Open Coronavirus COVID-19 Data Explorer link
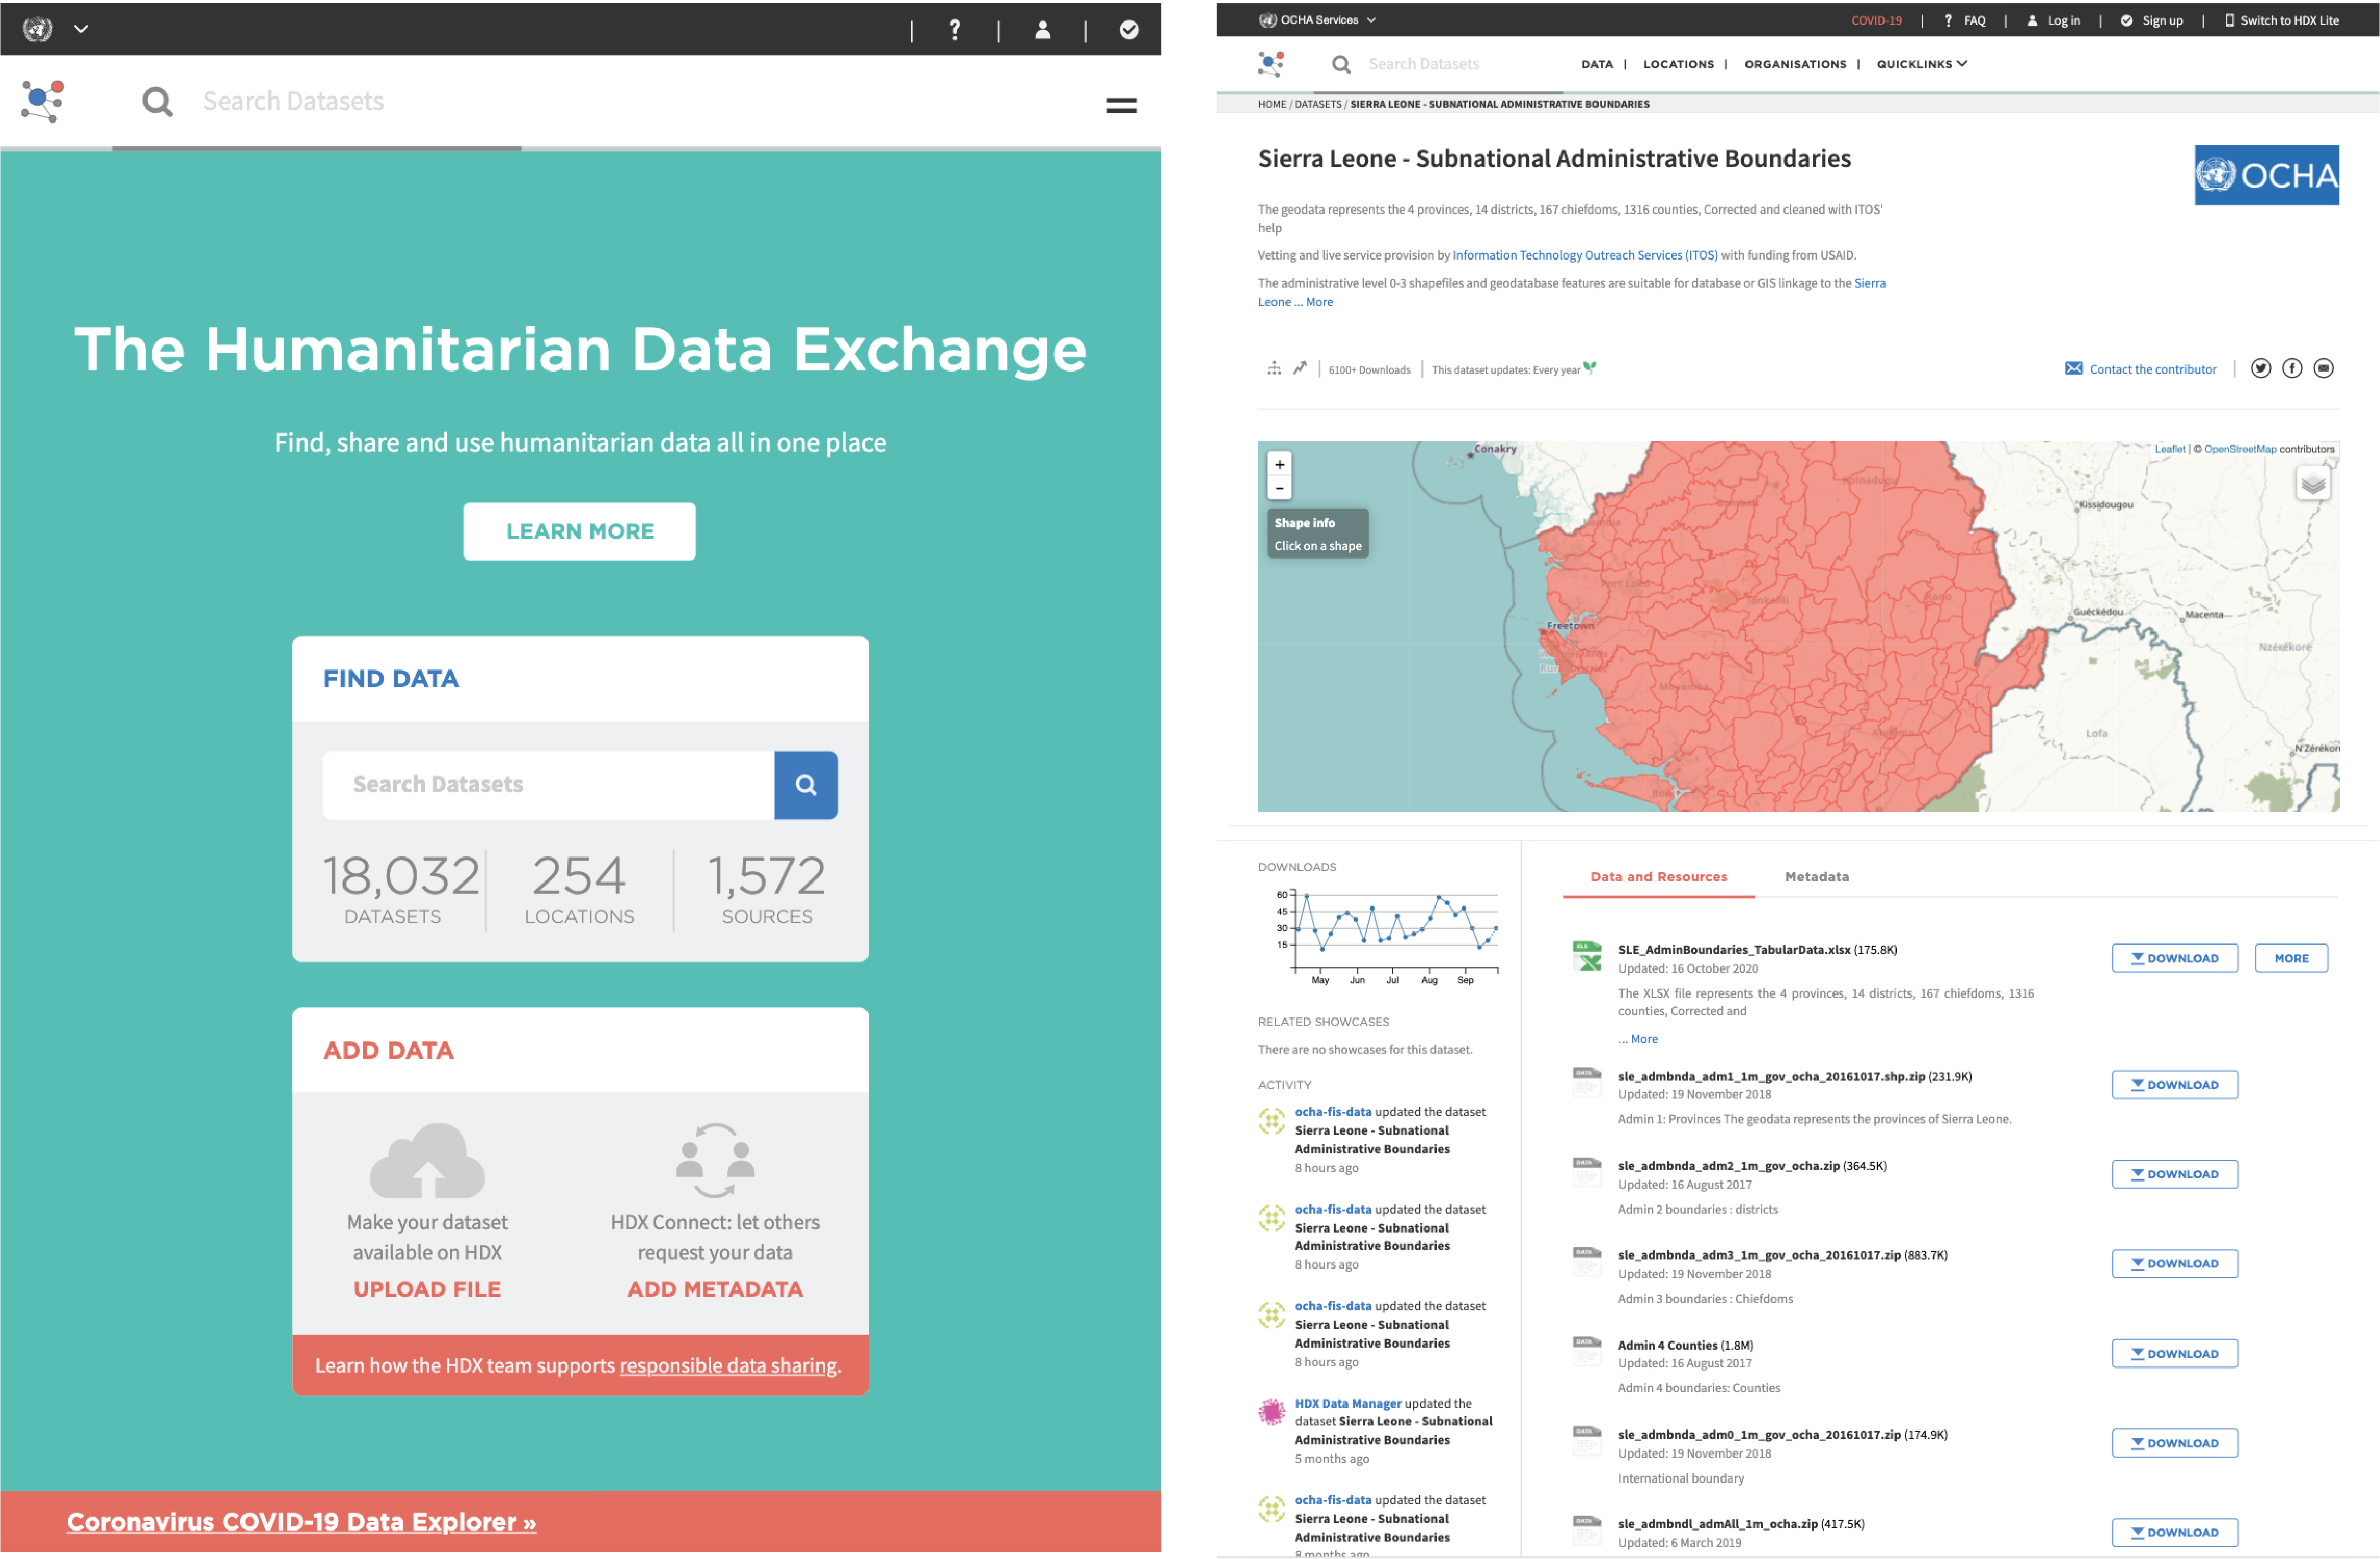Image resolution: width=2380 pixels, height=1559 pixels. pos(301,1521)
